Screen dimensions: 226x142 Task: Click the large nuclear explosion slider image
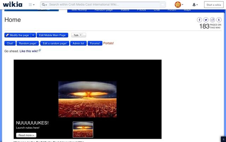coord(88,99)
